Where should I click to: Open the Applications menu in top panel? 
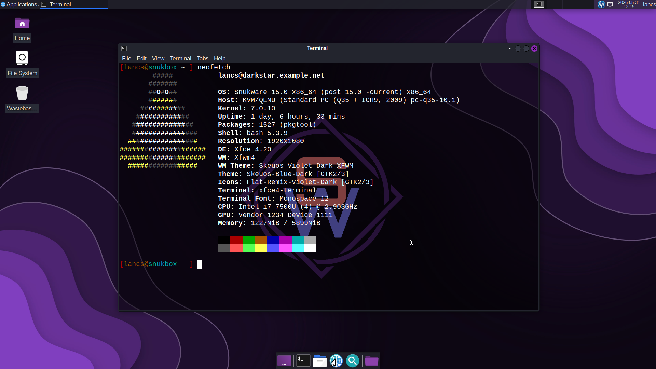[19, 4]
